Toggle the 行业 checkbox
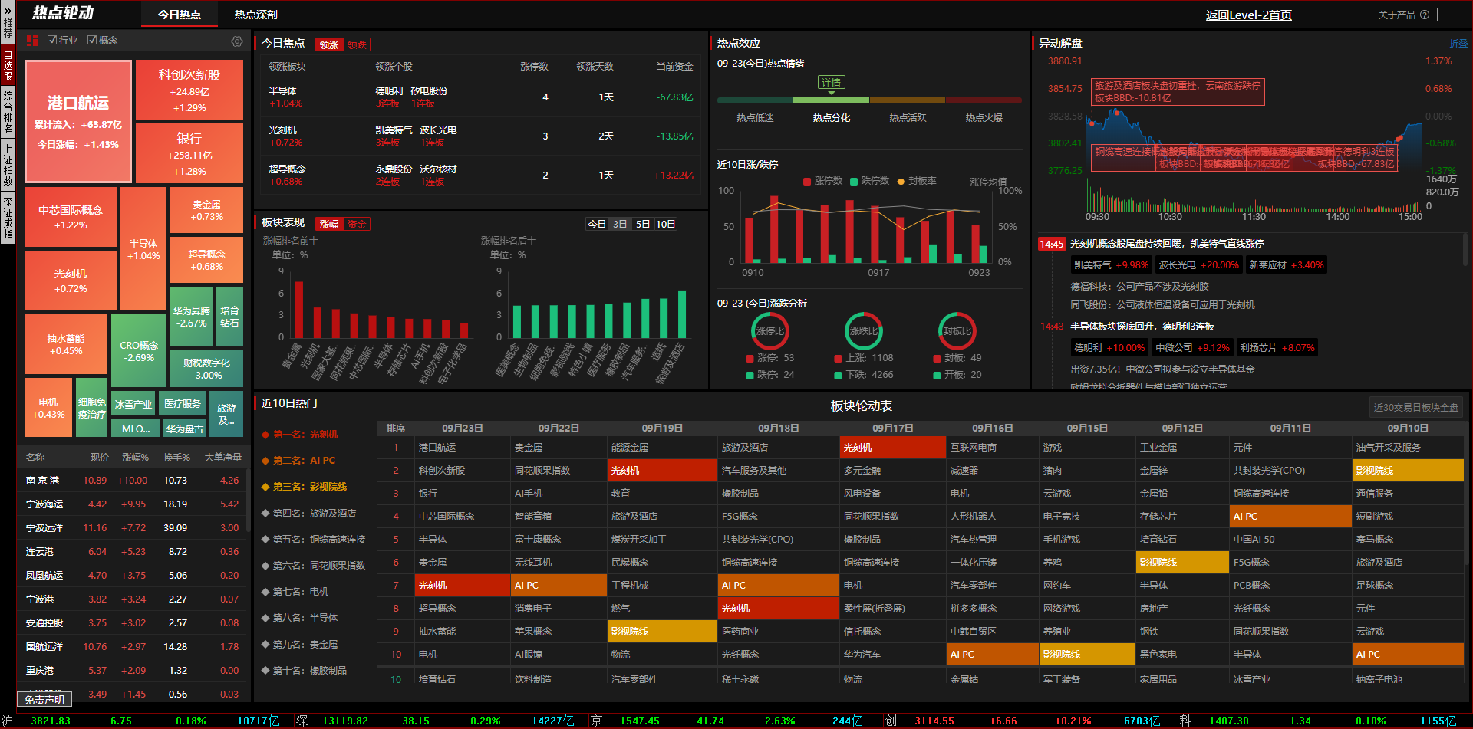 52,41
